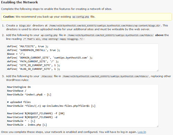The height and width of the screenshot is (135, 173).
Task: Click the wp-content/blogs.dir path in step 1
Action: pyautogui.click(x=104, y=26)
